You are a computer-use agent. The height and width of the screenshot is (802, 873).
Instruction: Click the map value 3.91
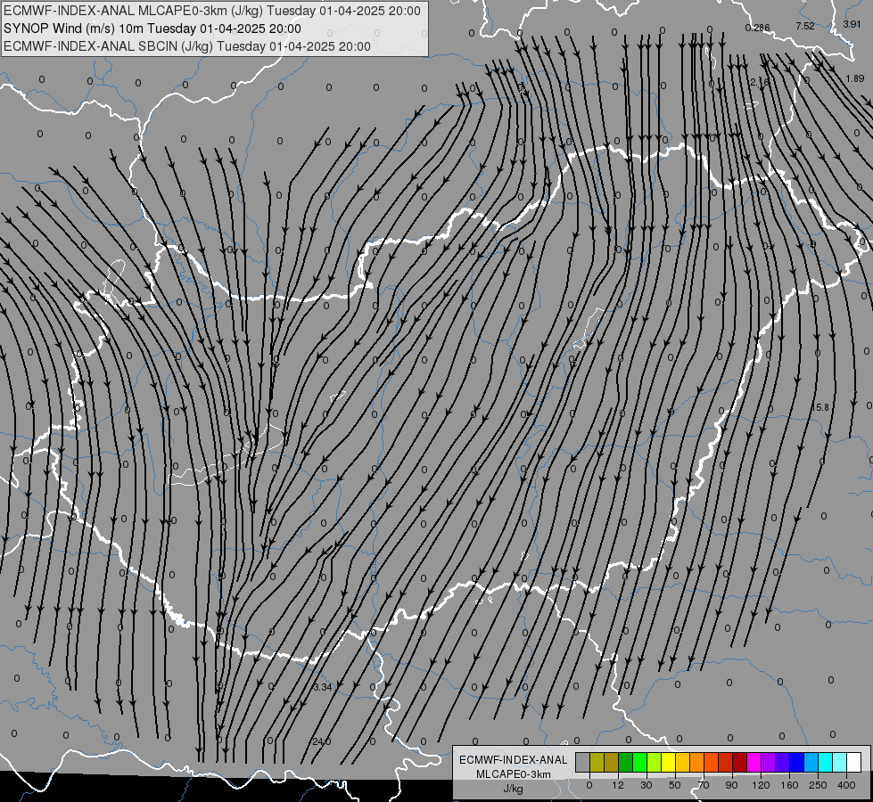click(852, 24)
